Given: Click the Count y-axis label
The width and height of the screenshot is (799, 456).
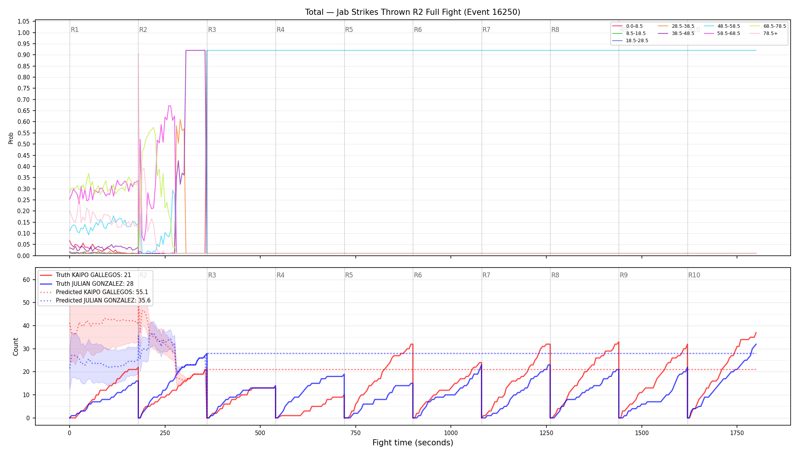Looking at the screenshot, I should 16,347.
